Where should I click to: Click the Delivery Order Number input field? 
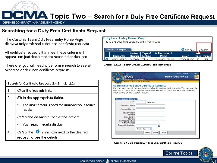pyautogui.click(x=150, y=114)
